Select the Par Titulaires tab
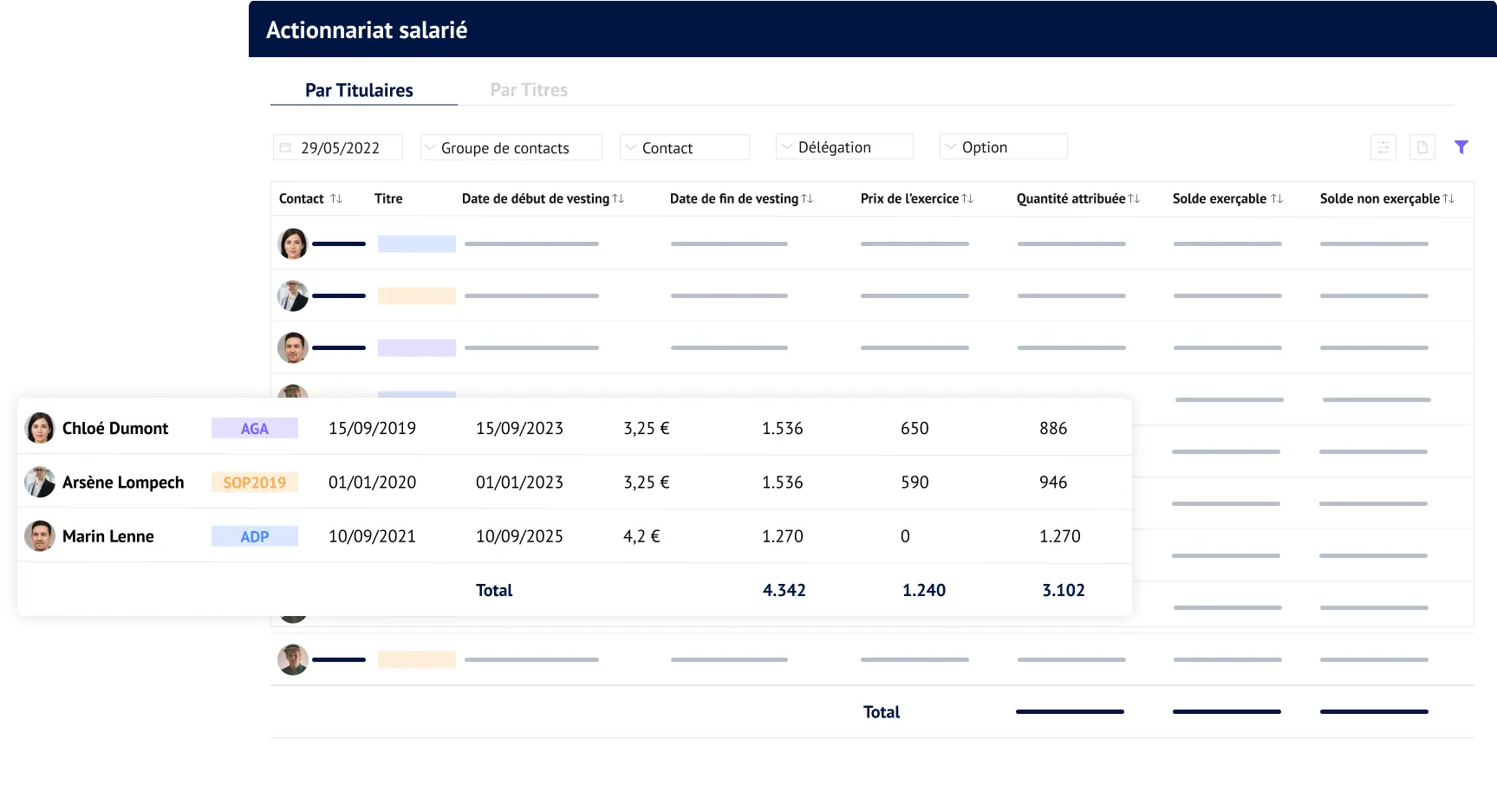1497x804 pixels. (x=359, y=89)
